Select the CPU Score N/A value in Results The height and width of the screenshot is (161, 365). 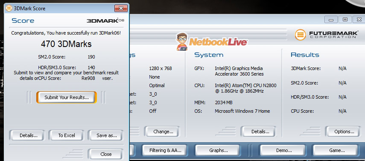pyautogui.click(x=342, y=111)
